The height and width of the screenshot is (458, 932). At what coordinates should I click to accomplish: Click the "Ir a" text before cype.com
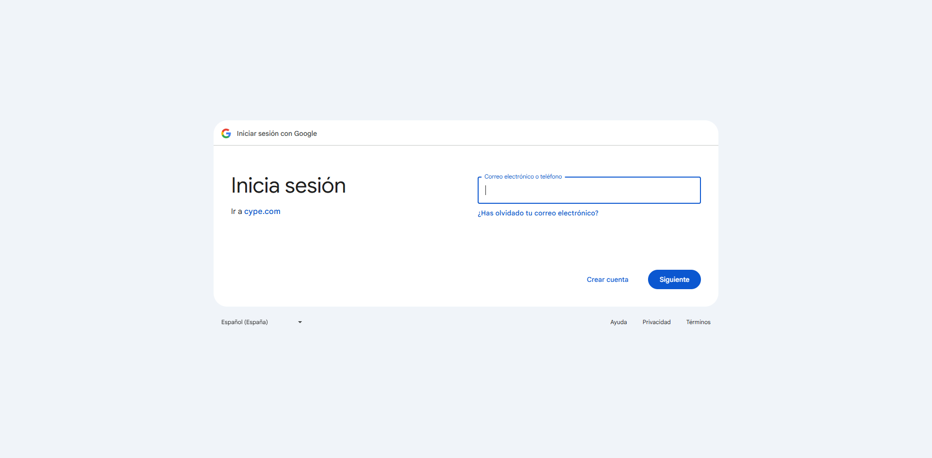point(236,212)
